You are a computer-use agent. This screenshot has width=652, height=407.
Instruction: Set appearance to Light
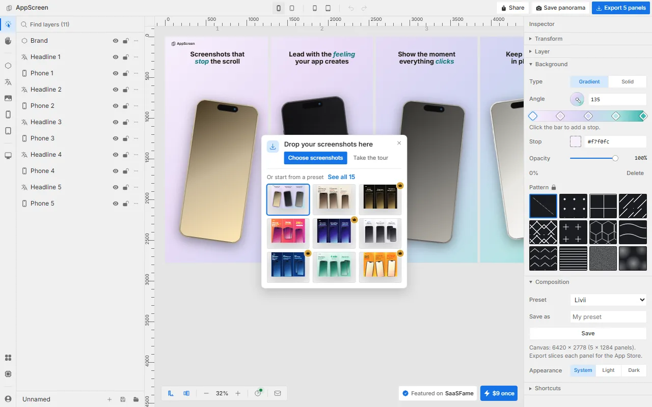tap(608, 370)
